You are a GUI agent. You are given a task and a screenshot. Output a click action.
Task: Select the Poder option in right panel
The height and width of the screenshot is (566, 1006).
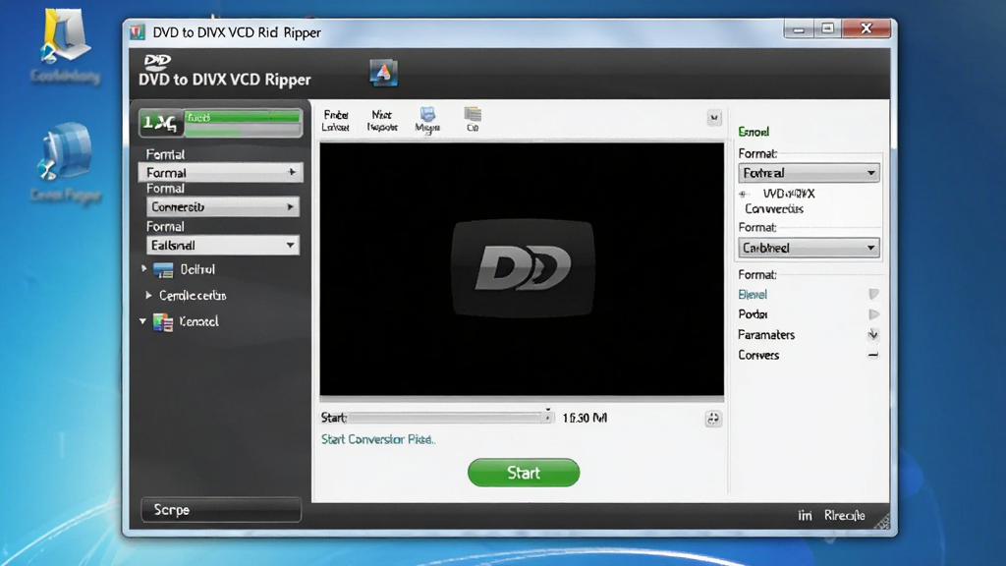[753, 314]
